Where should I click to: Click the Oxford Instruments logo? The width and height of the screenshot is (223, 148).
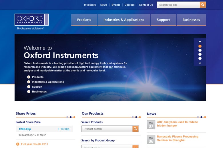point(31,20)
